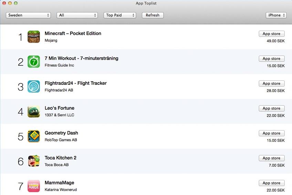Select the Toca Kitchen 2 title
The image size is (292, 195).
coord(61,158)
